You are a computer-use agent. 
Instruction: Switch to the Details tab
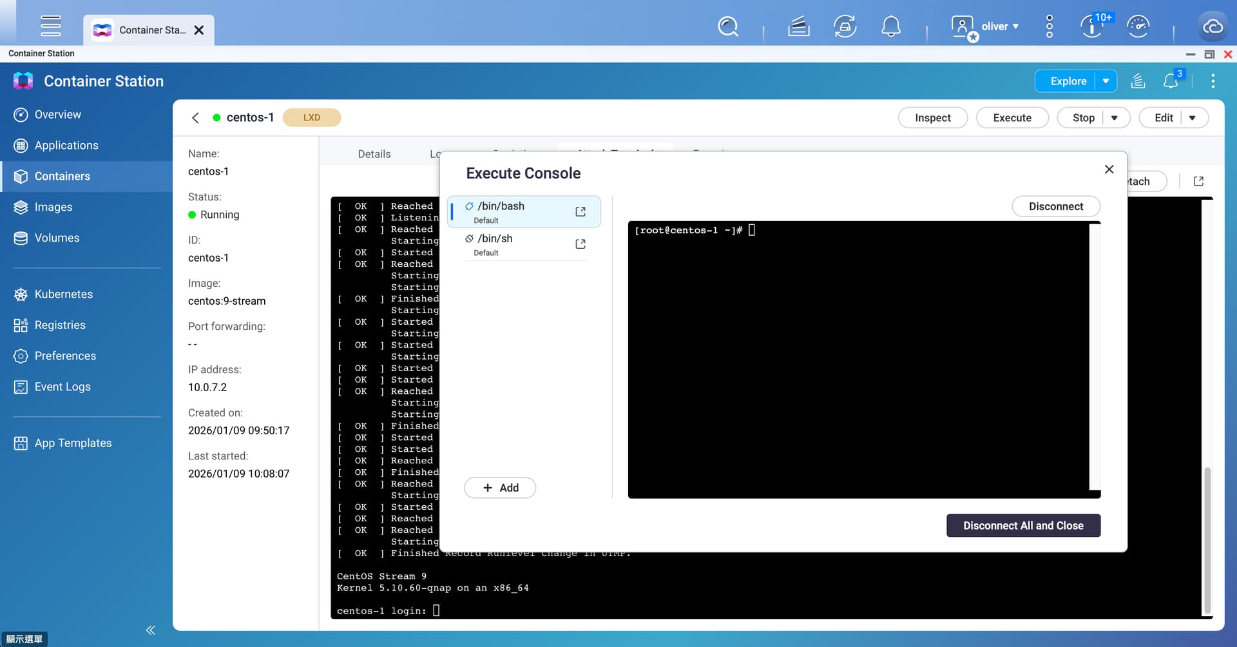(x=374, y=154)
